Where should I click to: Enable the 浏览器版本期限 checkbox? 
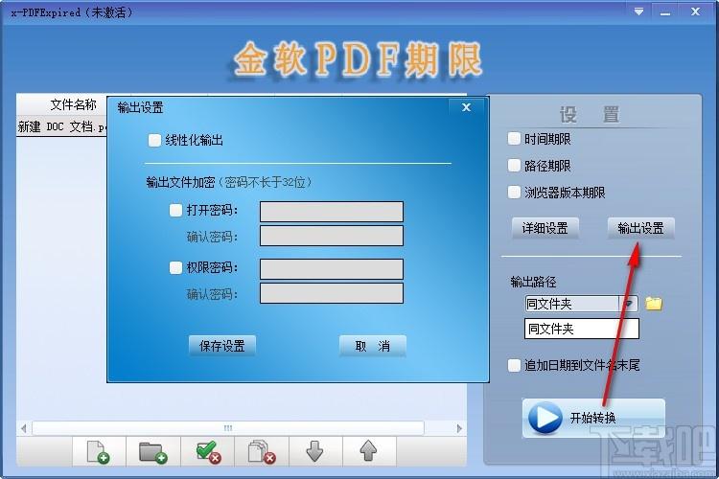tap(514, 193)
